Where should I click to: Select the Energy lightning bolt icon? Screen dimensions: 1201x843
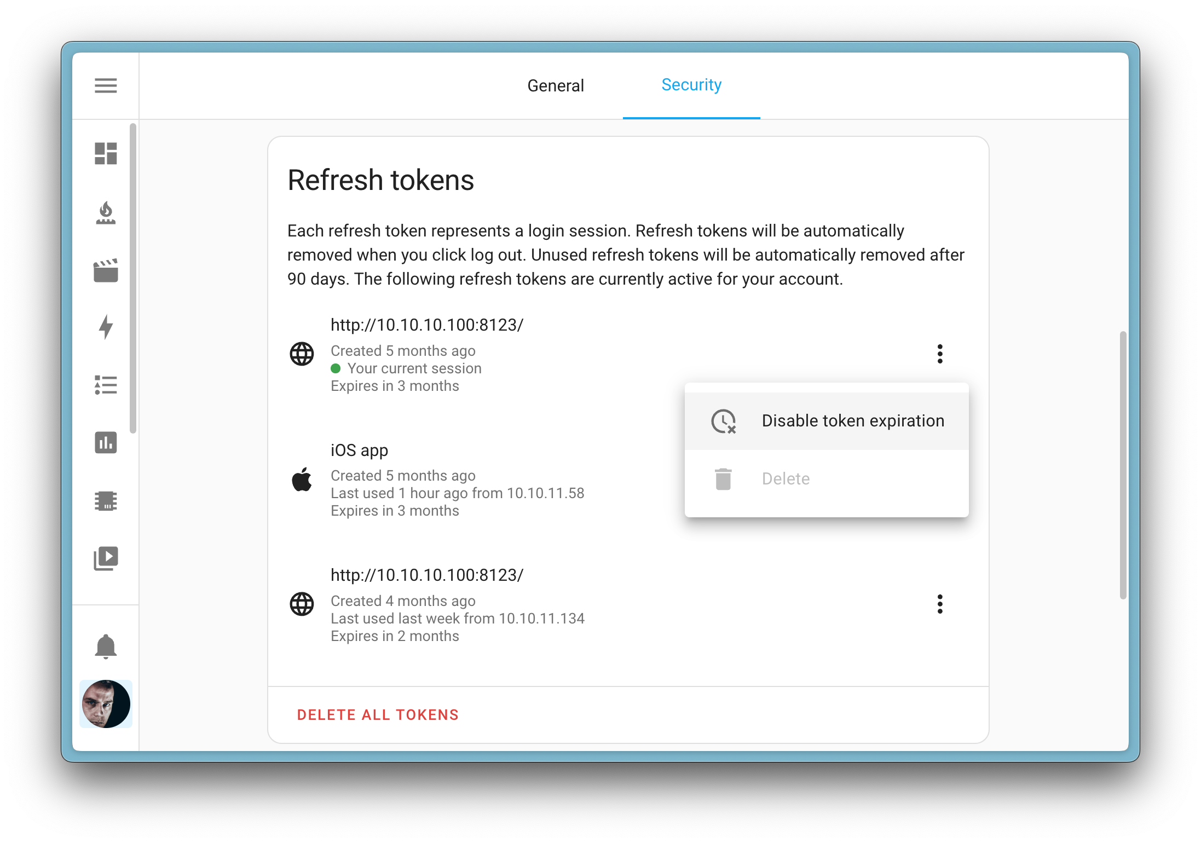[x=106, y=328]
